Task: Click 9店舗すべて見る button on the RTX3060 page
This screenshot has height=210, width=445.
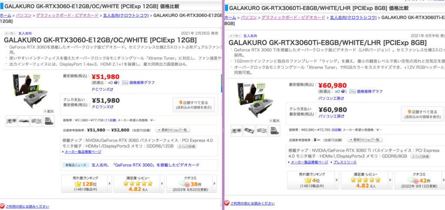Action: tap(193, 105)
